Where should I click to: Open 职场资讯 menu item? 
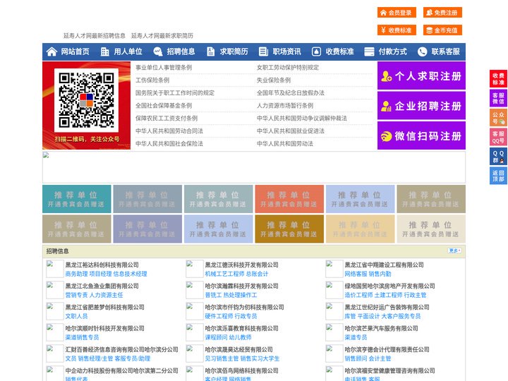pyautogui.click(x=286, y=52)
